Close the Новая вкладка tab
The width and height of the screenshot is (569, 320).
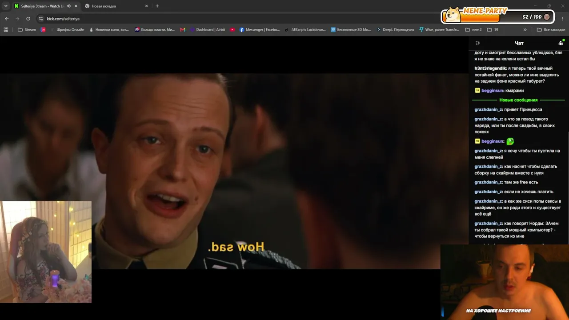[x=147, y=6]
